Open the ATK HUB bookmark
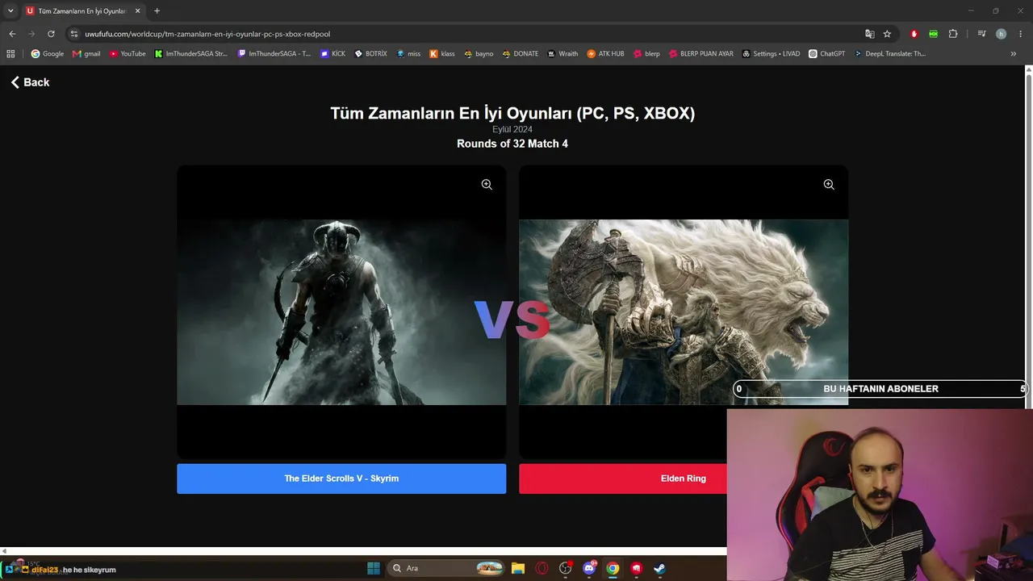 (605, 54)
